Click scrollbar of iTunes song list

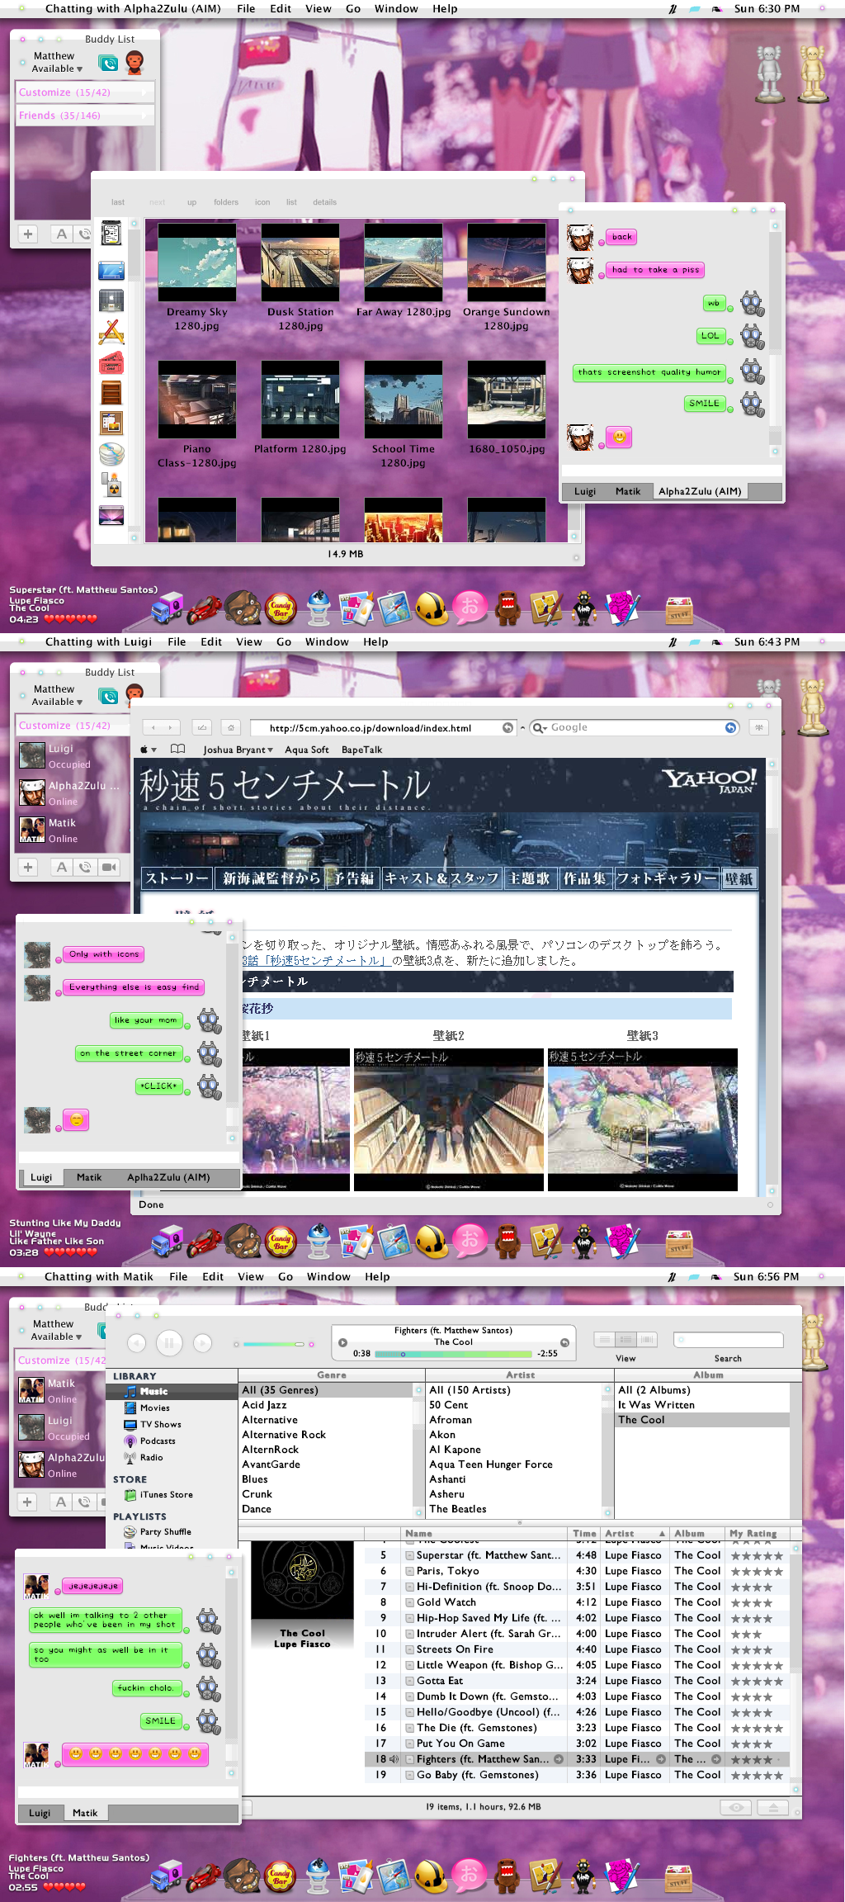pos(796,1664)
